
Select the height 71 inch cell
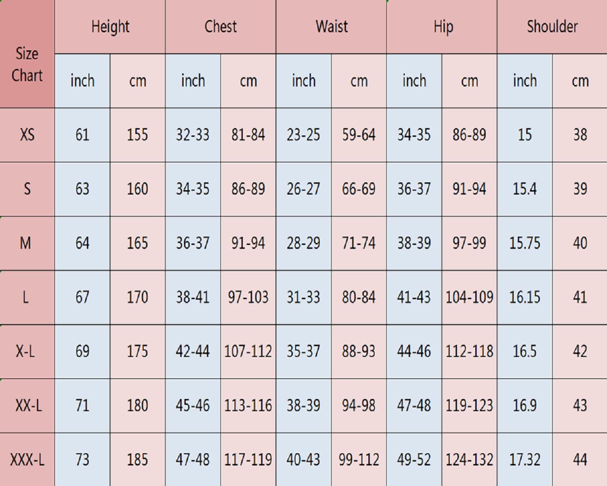click(x=82, y=406)
